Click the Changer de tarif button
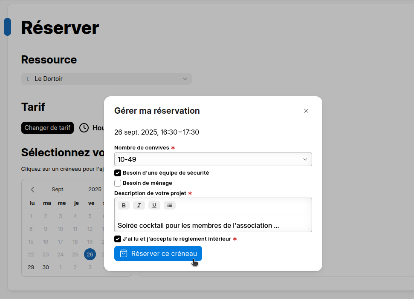The image size is (414, 299). tap(47, 128)
